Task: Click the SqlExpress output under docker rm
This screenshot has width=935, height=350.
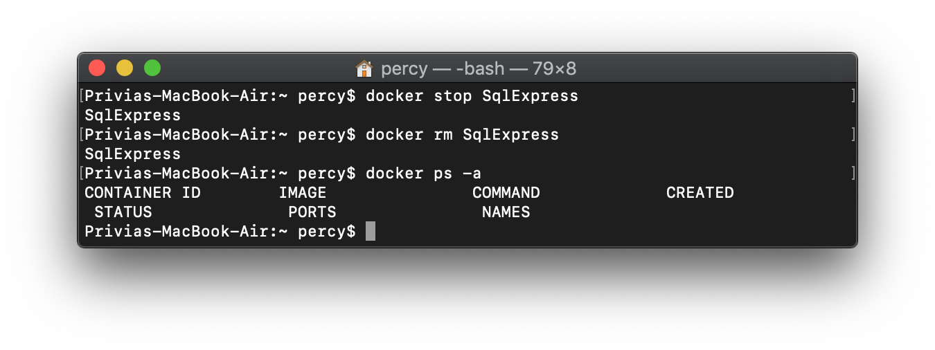Action: pyautogui.click(x=132, y=154)
